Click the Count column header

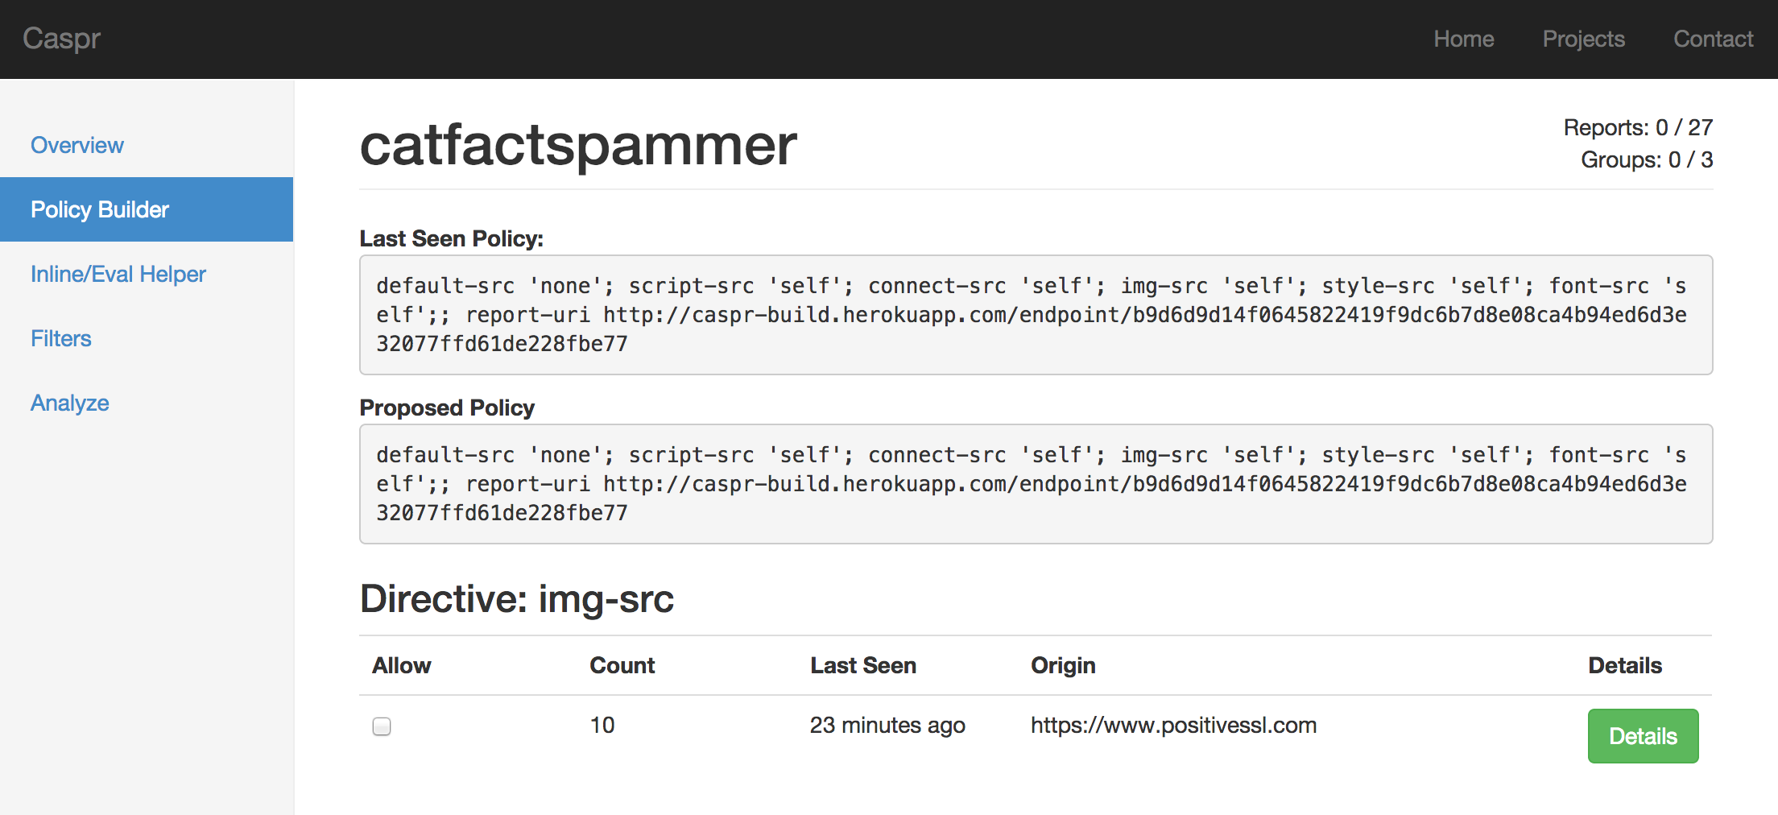coord(622,665)
